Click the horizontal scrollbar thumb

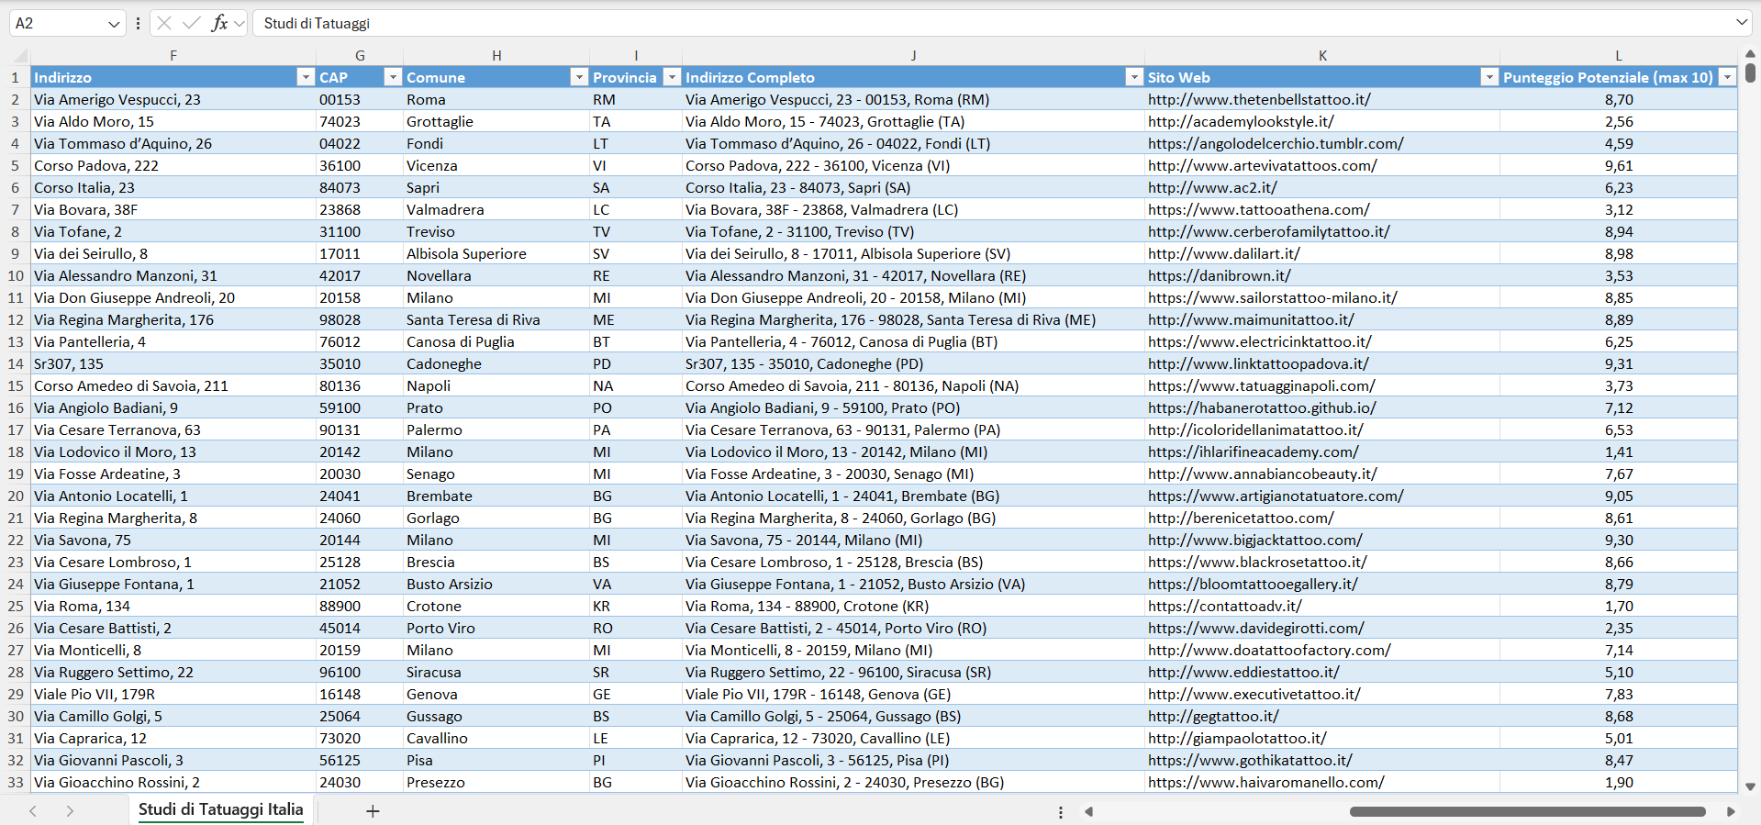[1527, 811]
